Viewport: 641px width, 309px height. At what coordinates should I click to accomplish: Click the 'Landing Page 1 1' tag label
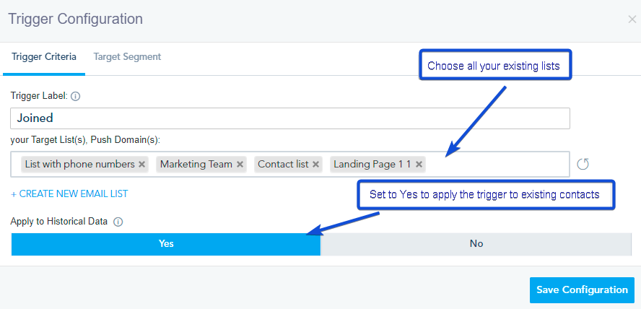372,165
